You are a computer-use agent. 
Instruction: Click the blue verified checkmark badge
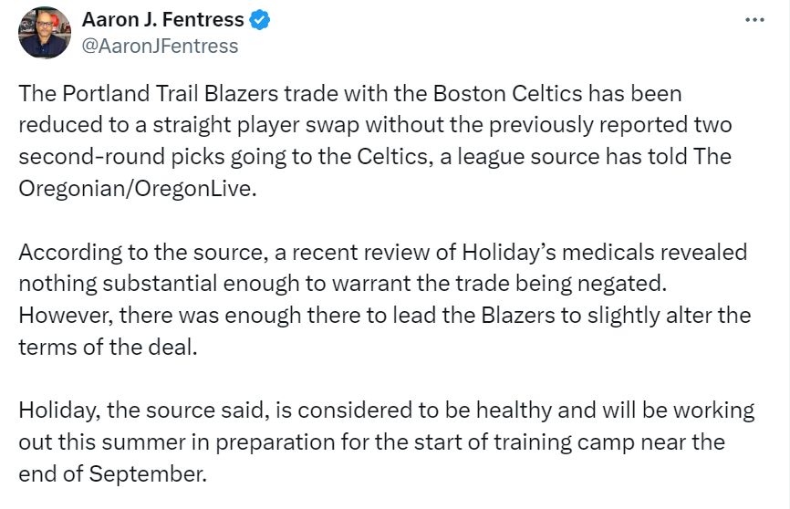coord(260,20)
